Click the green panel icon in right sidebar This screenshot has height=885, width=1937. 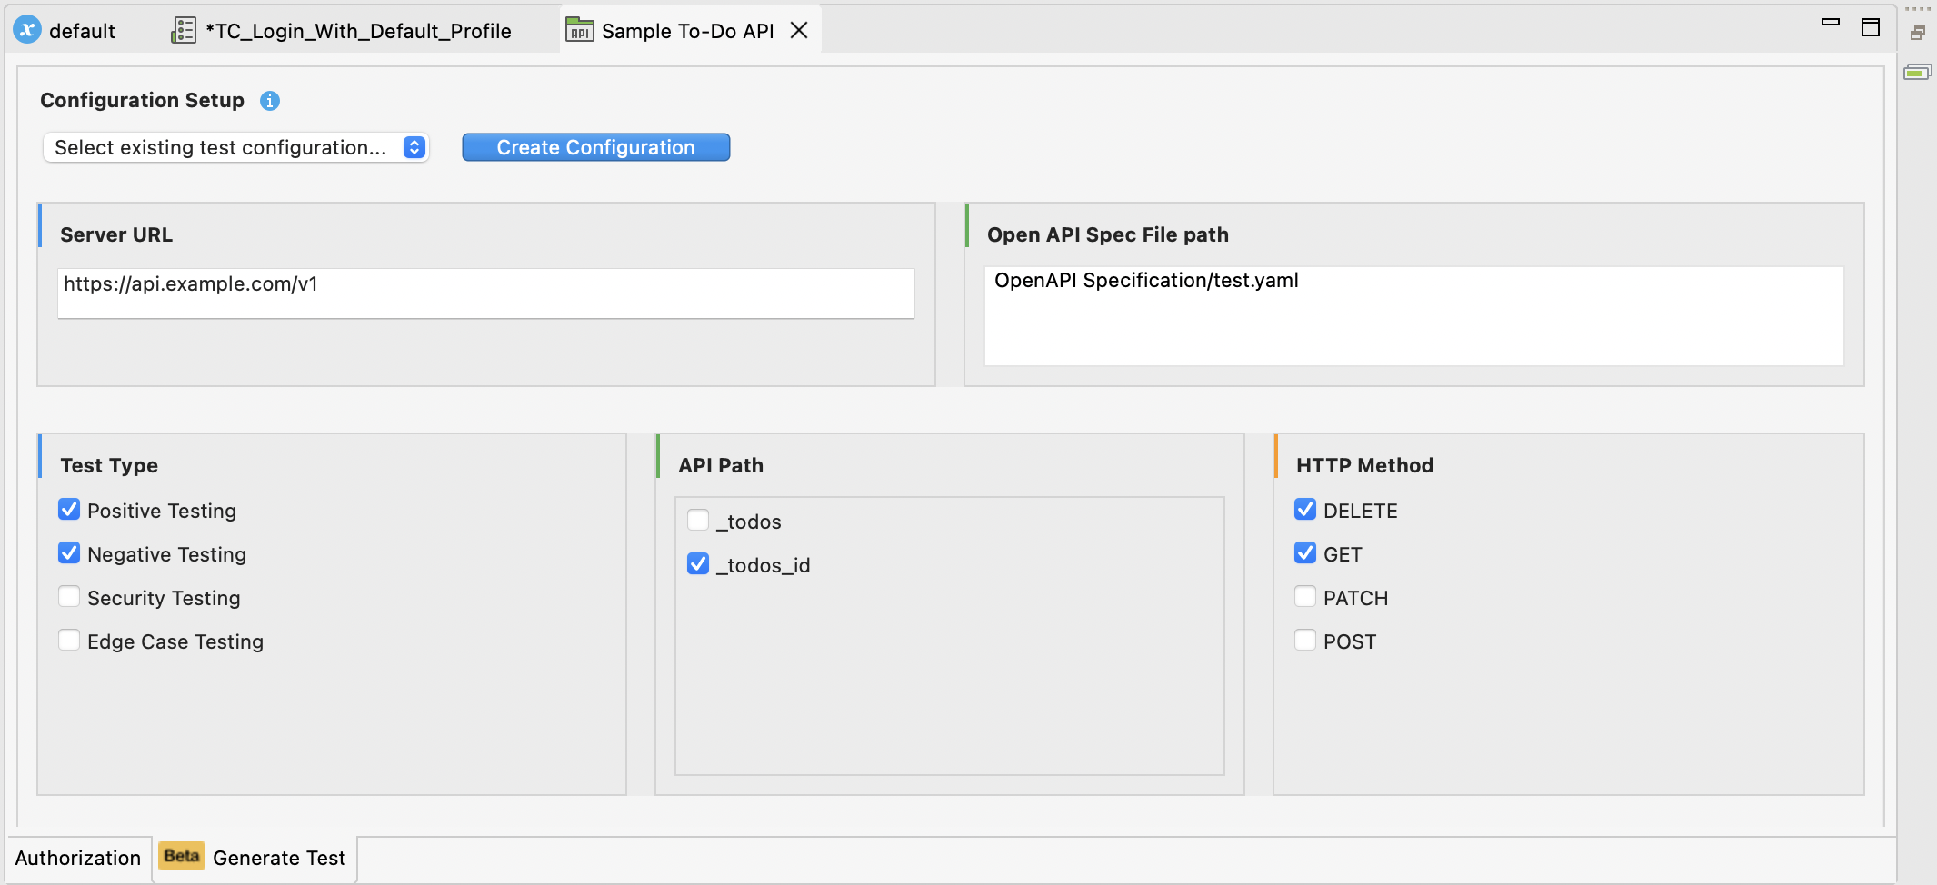[1918, 72]
